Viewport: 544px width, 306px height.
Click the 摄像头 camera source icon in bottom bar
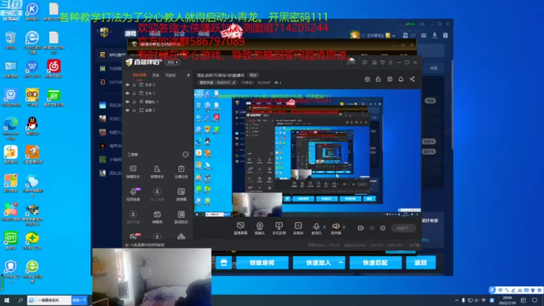pyautogui.click(x=260, y=228)
